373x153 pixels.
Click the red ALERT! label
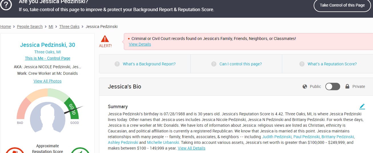[x=105, y=46]
